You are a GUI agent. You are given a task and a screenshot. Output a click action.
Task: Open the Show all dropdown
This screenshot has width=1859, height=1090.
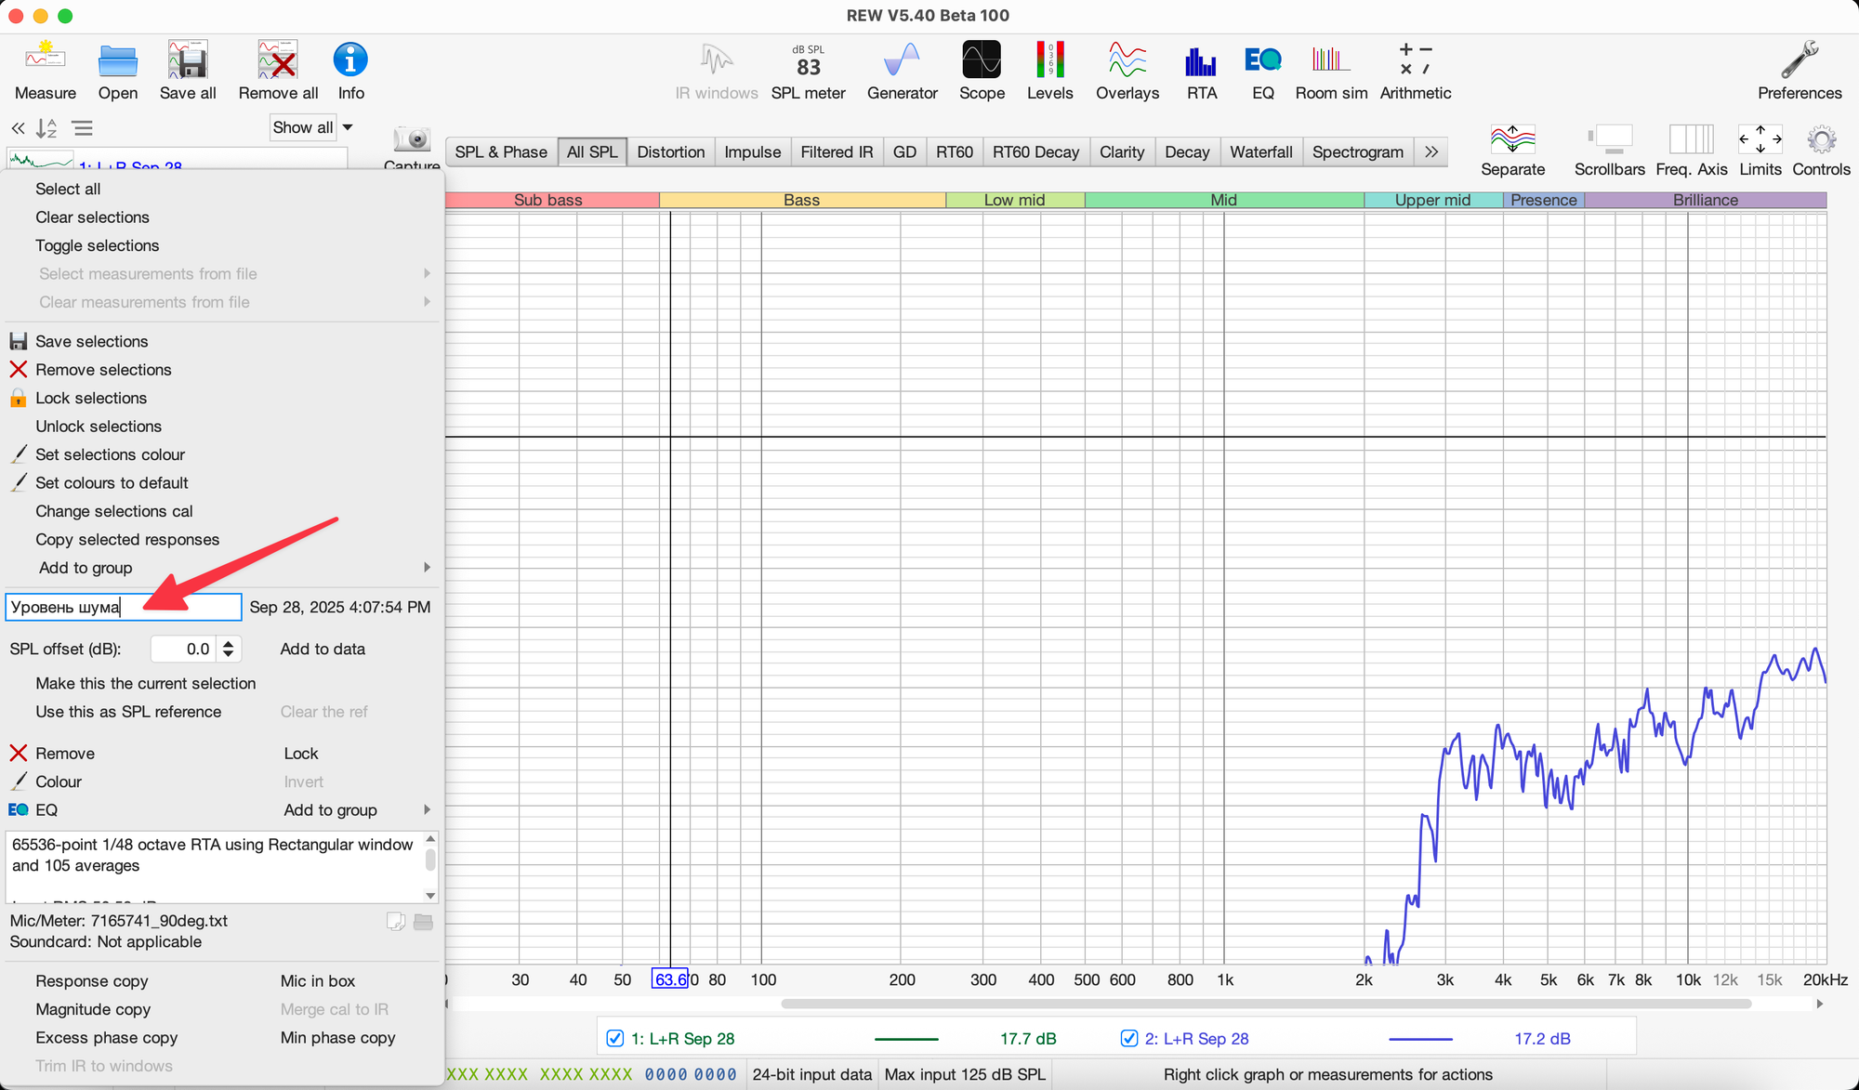tap(312, 127)
